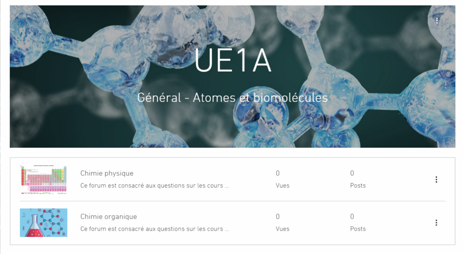
Task: Click the periodic table thumbnail
Action: [x=44, y=179]
